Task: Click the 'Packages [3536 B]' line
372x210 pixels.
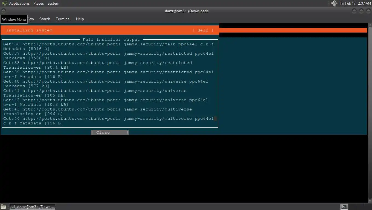Action: [26, 58]
